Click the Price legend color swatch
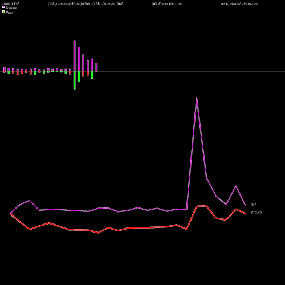The image size is (285, 285). [3, 11]
